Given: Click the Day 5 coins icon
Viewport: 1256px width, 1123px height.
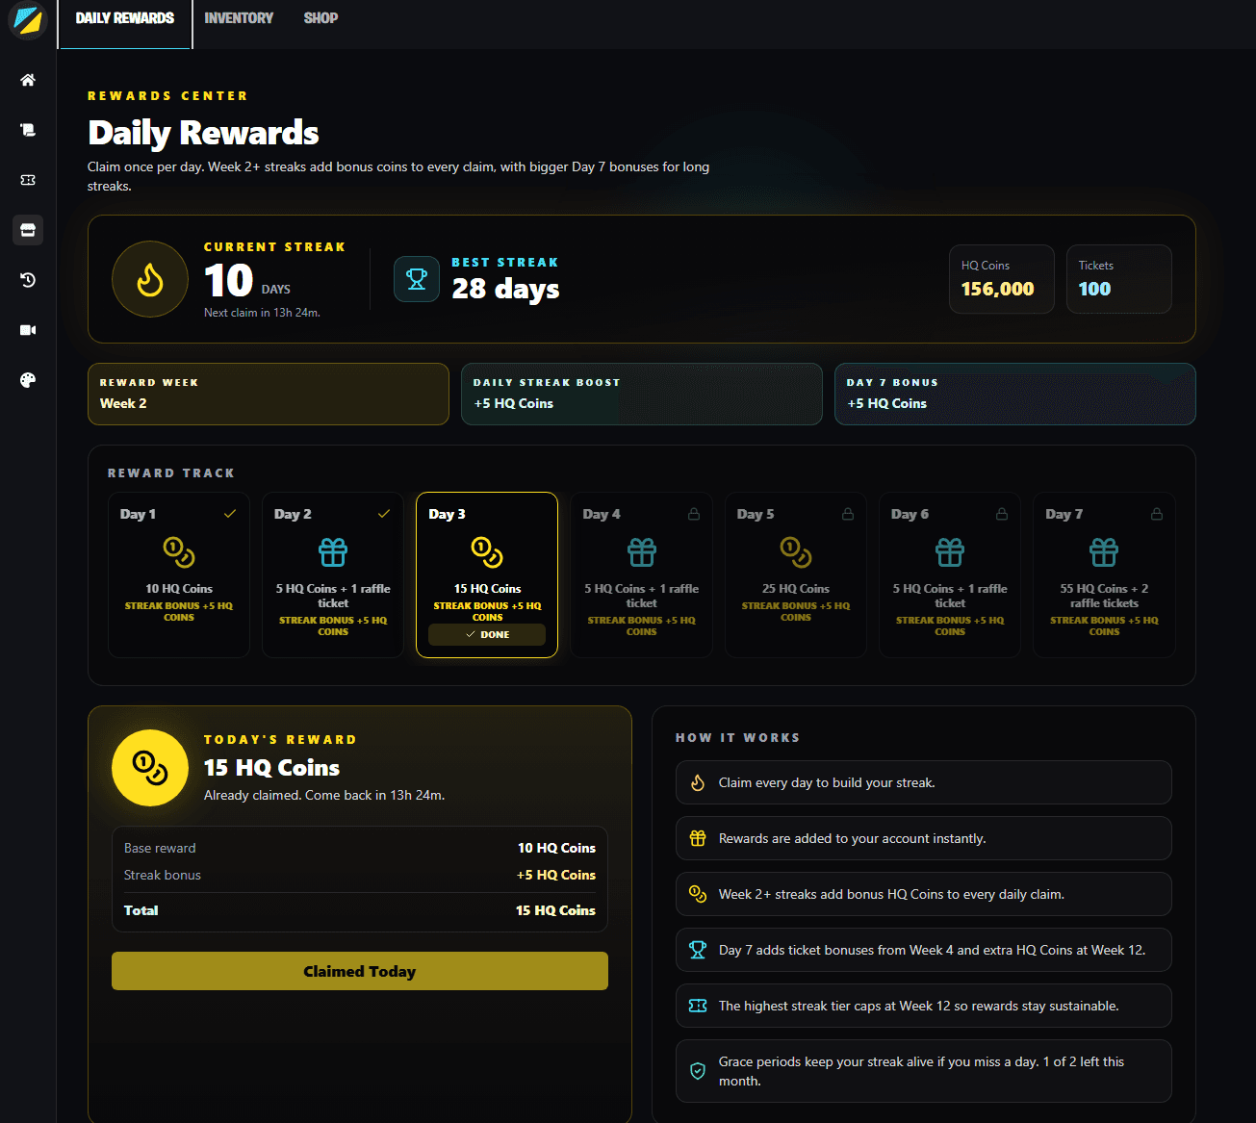Looking at the screenshot, I should tap(796, 552).
